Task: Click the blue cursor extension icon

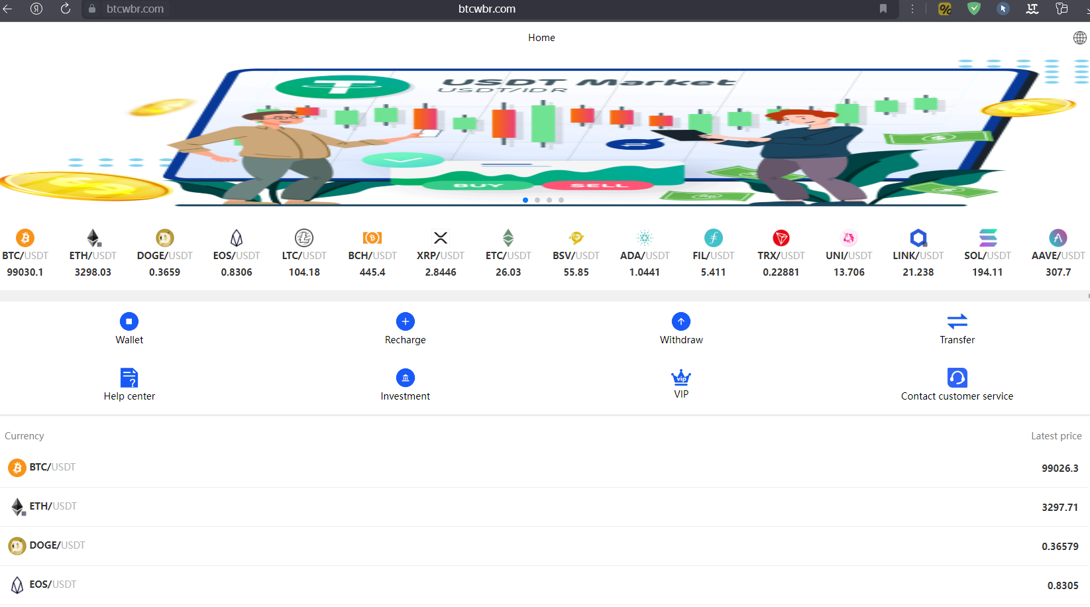Action: pos(1003,9)
